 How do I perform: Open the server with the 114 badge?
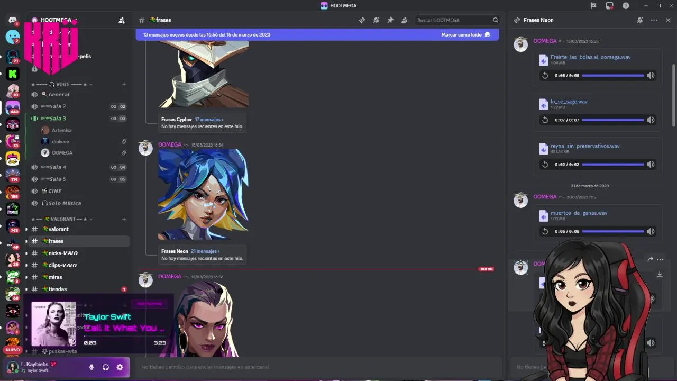pyautogui.click(x=13, y=175)
